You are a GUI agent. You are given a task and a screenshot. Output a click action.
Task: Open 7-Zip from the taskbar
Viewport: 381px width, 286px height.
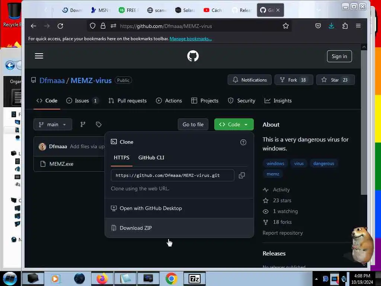pos(194,279)
